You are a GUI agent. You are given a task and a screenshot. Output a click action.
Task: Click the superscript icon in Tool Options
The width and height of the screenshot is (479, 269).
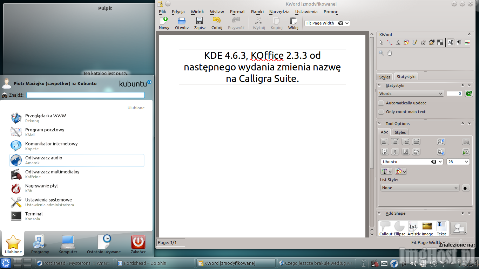pos(441,142)
